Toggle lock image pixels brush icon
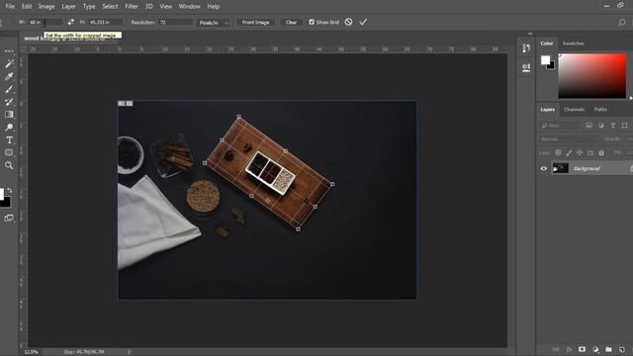Viewport: 633px width, 356px height. coord(569,152)
